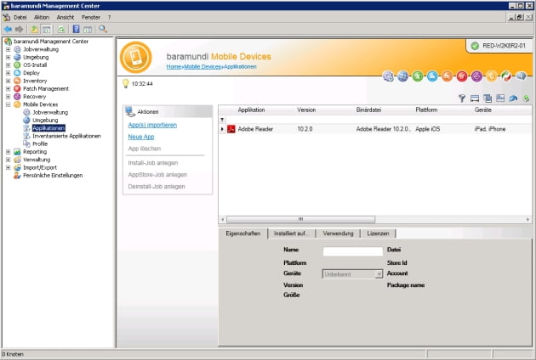The width and height of the screenshot is (536, 360).
Task: Click the Adobe Reader PDF icon
Action: pos(231,128)
